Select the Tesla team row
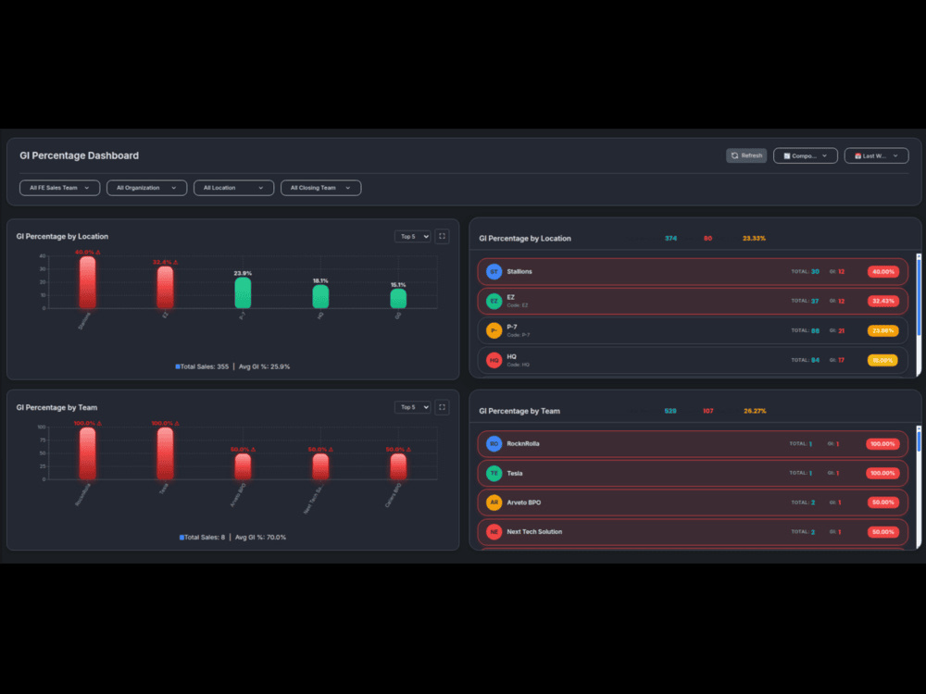This screenshot has width=926, height=694. [x=692, y=473]
